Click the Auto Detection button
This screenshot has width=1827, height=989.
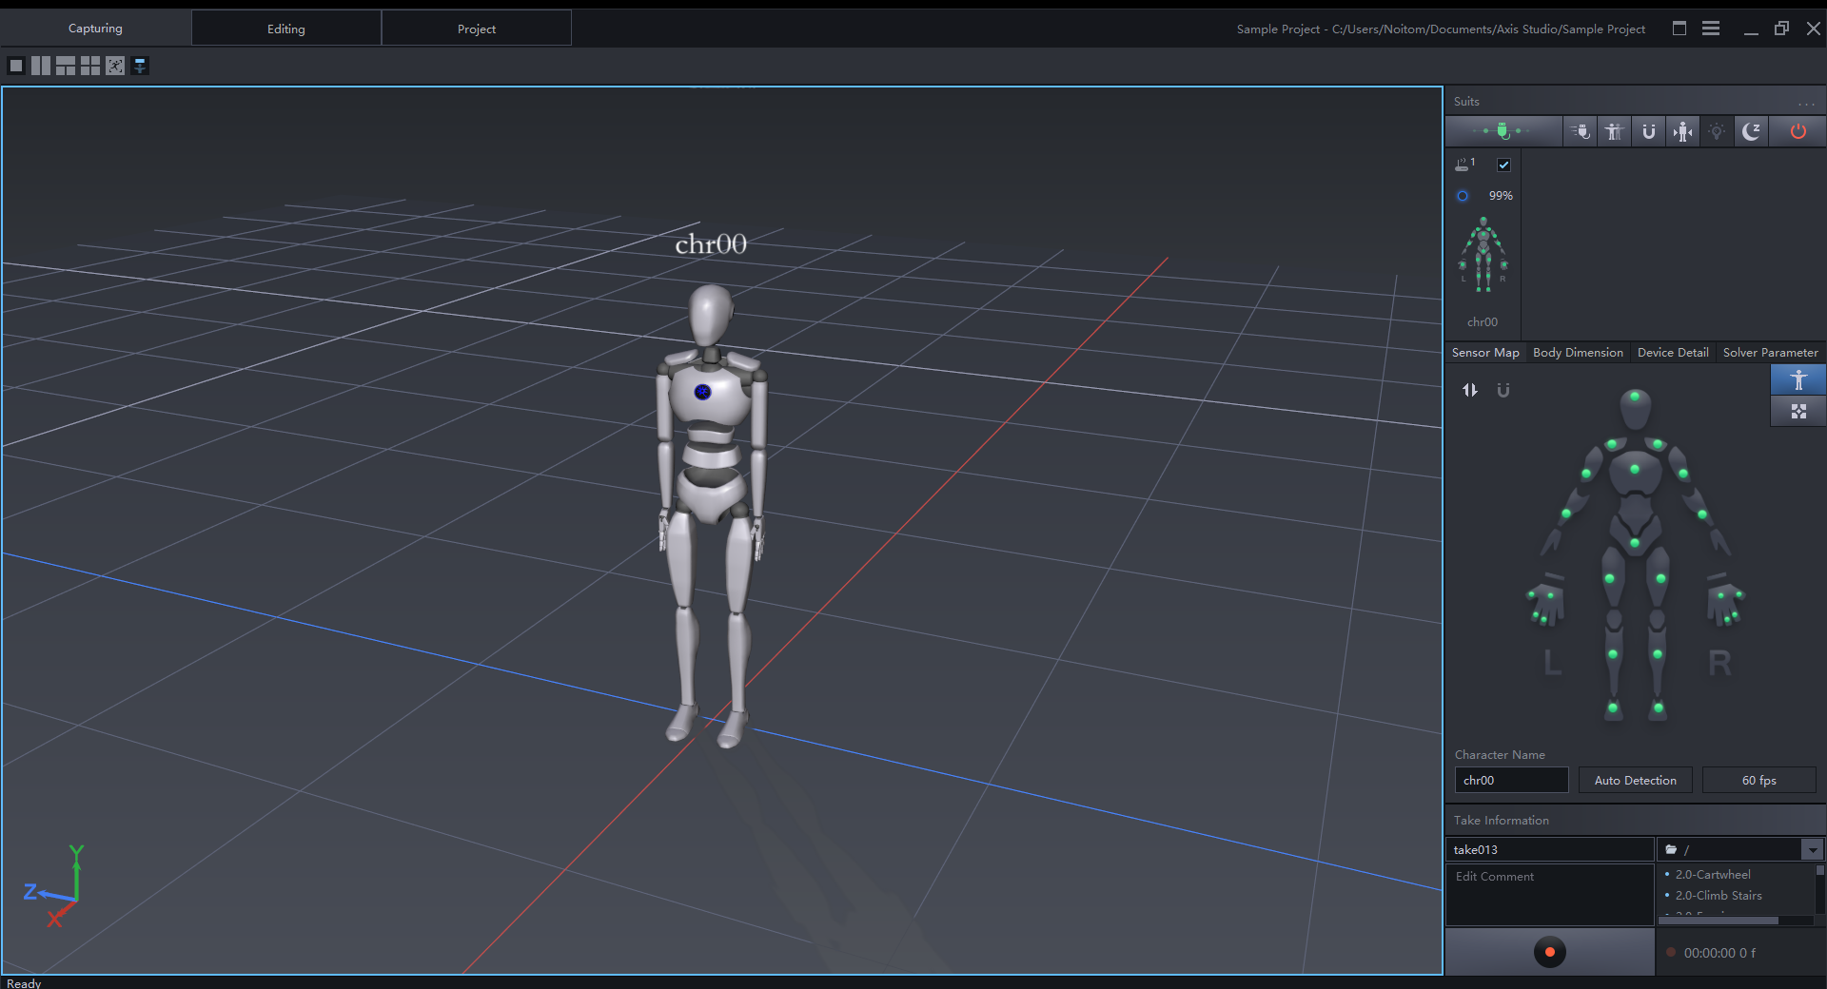(1636, 781)
